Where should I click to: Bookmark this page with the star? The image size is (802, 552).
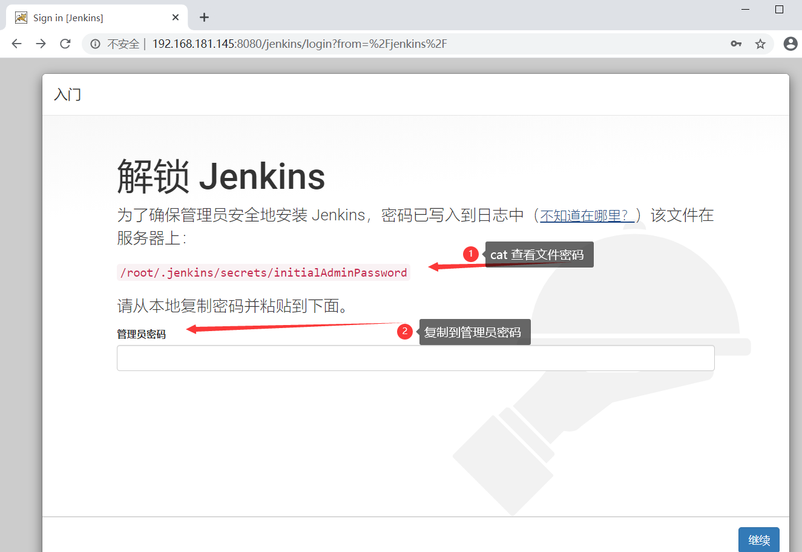click(x=760, y=44)
